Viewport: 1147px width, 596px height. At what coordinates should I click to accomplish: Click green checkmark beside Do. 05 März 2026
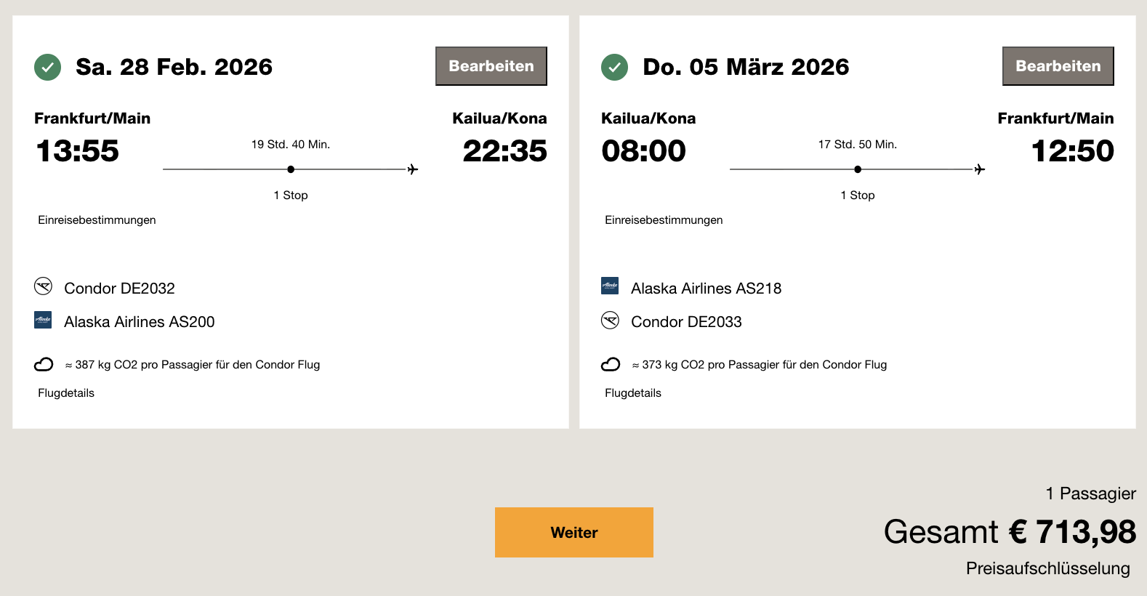point(614,68)
